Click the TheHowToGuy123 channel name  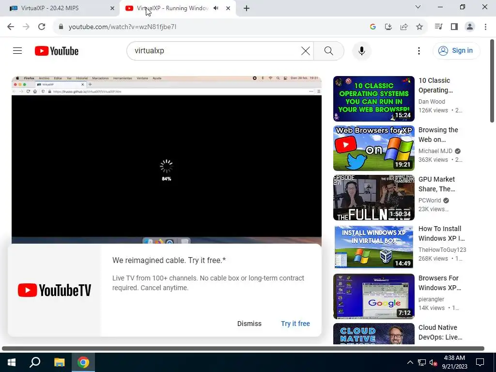(x=442, y=249)
